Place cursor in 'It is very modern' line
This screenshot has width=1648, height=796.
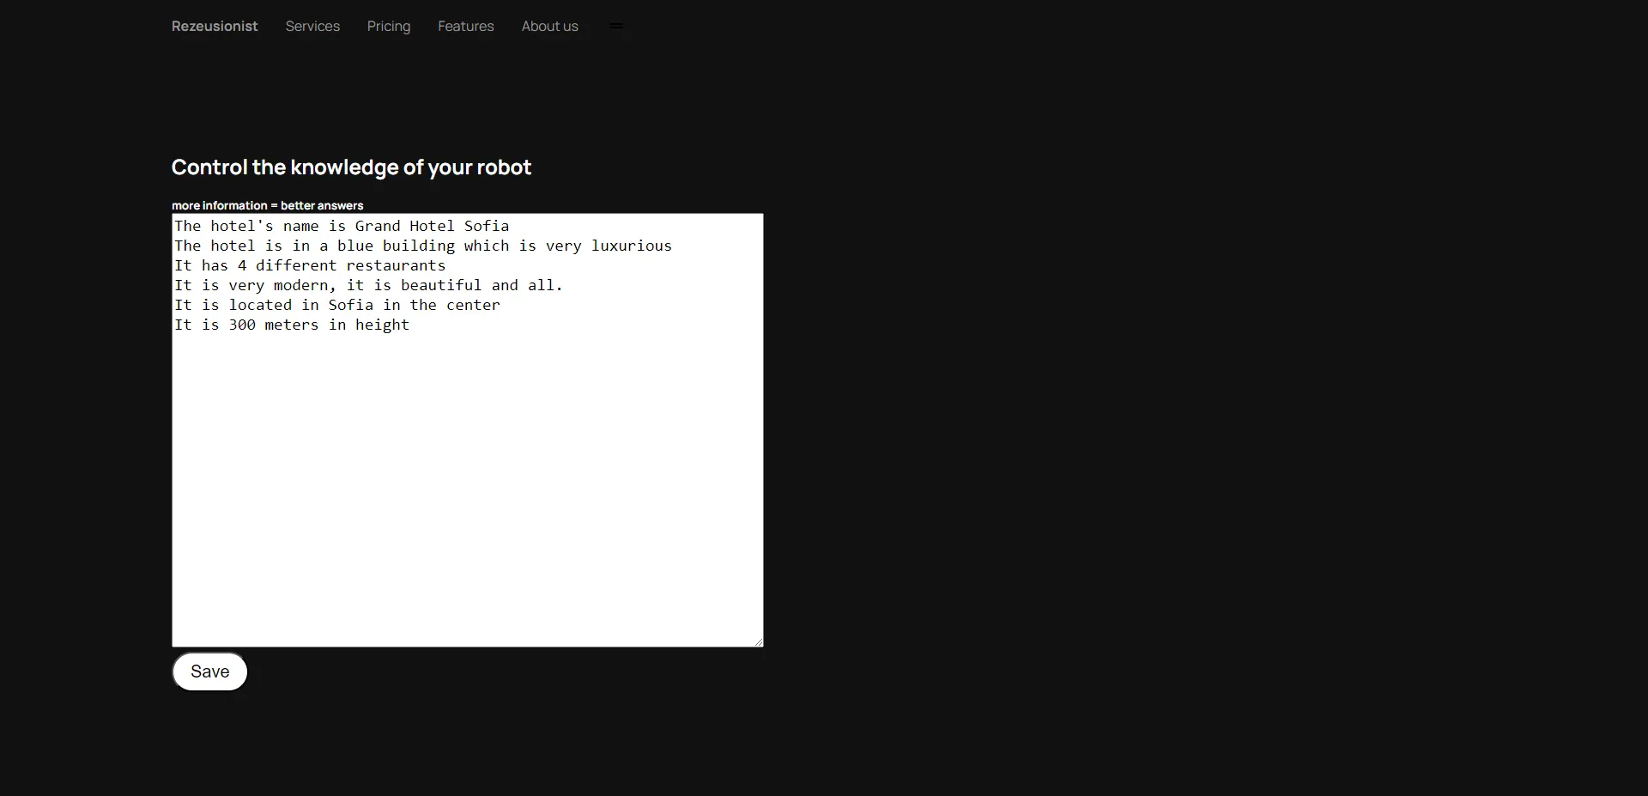[x=368, y=285]
